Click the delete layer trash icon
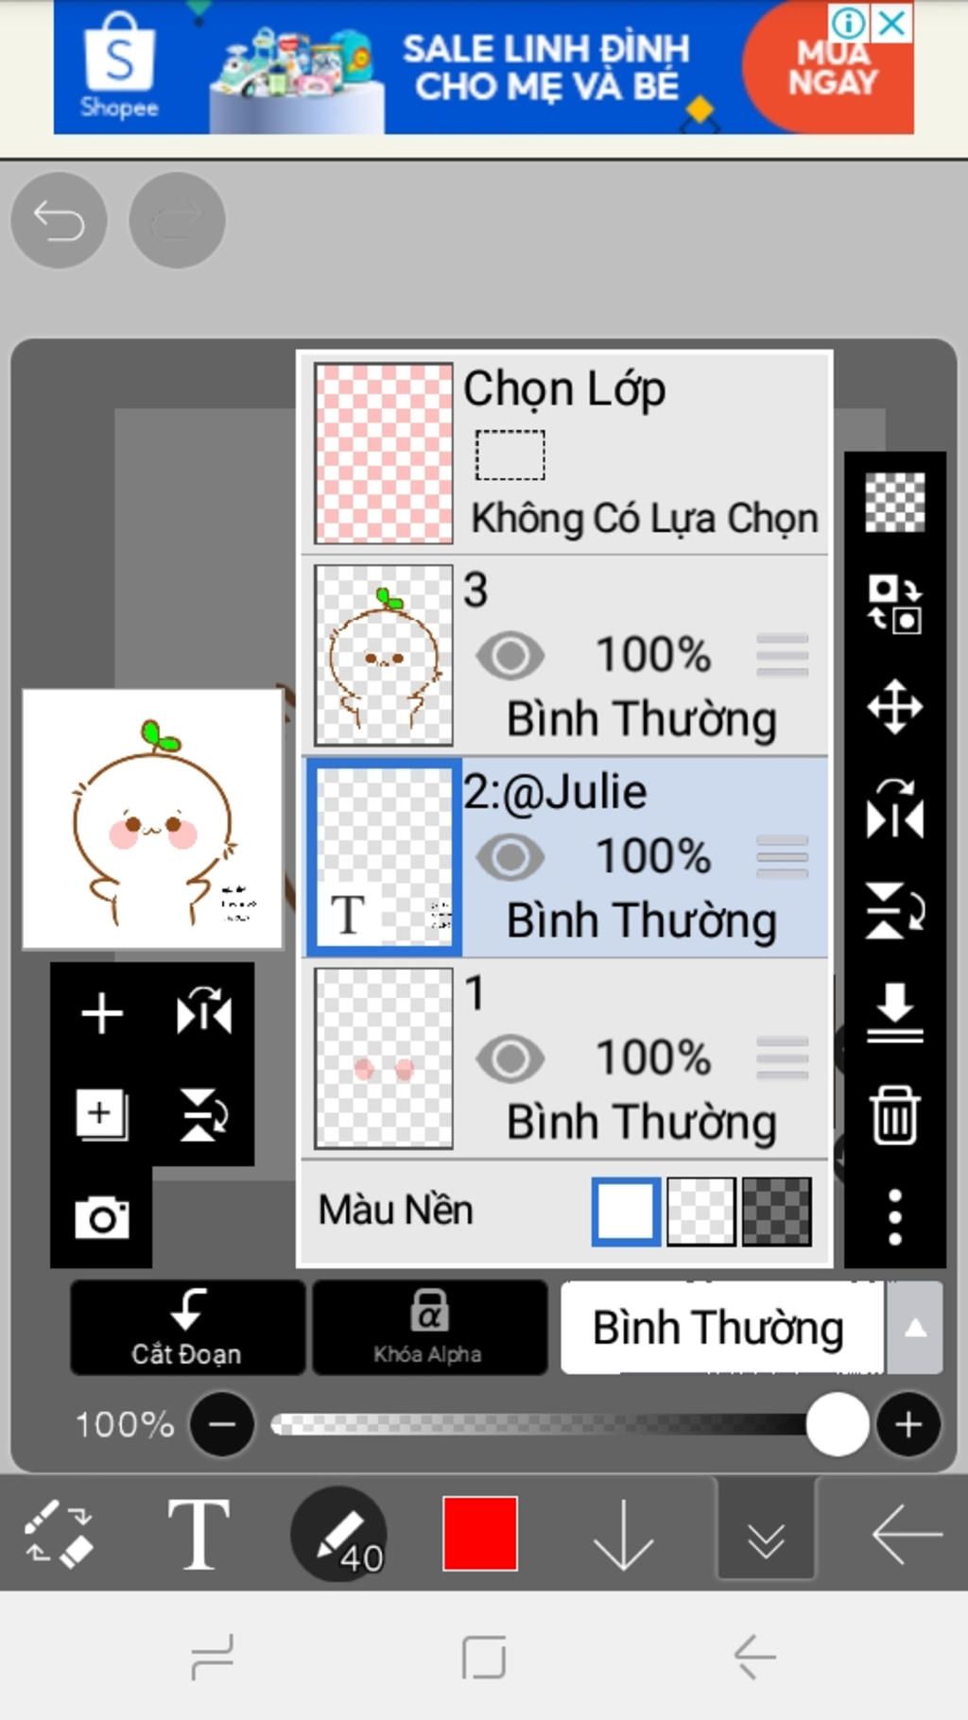The width and height of the screenshot is (968, 1720). 894,1115
